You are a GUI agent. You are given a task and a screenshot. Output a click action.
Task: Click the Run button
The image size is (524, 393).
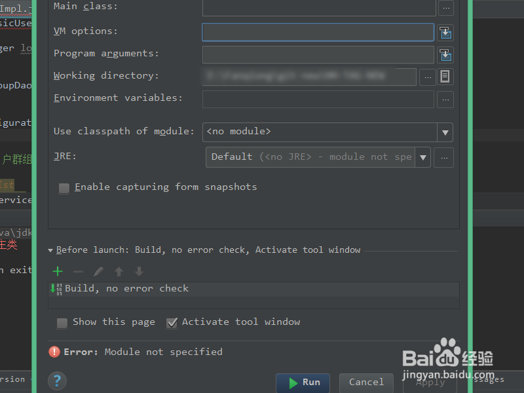[x=303, y=383]
